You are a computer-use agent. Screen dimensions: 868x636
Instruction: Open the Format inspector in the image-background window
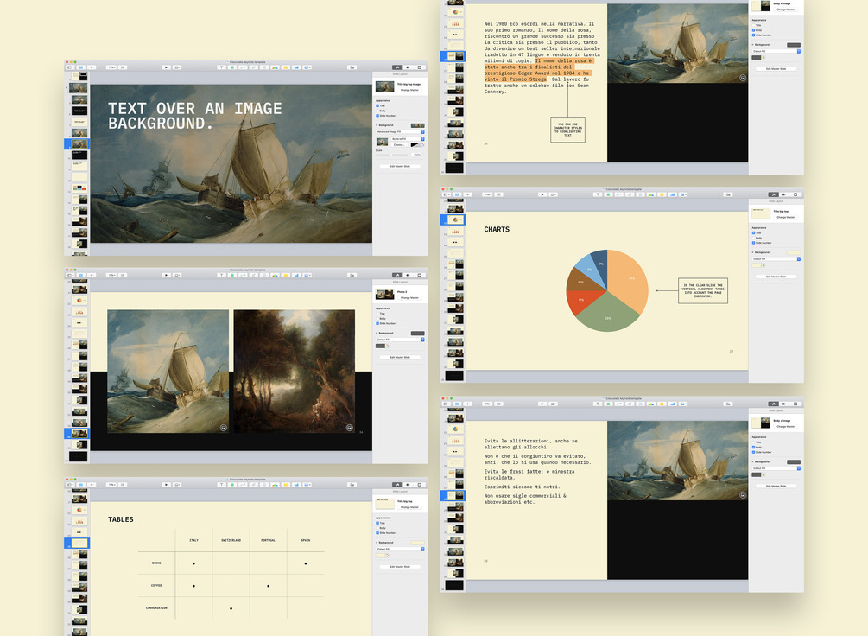tap(397, 67)
